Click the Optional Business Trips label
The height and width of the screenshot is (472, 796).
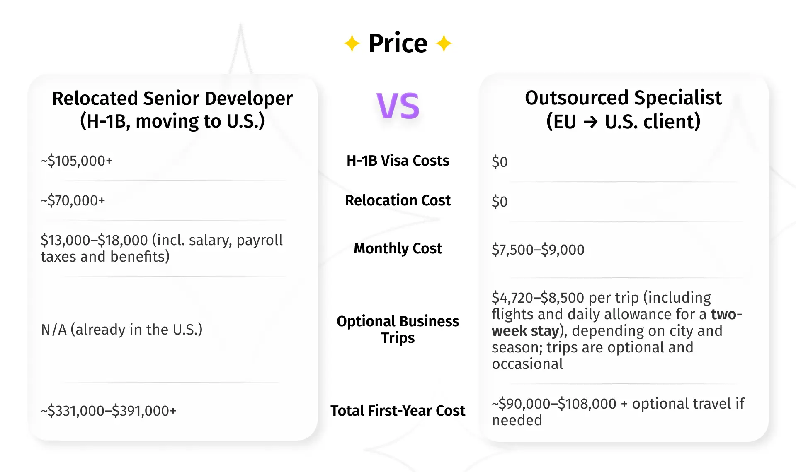tap(398, 330)
